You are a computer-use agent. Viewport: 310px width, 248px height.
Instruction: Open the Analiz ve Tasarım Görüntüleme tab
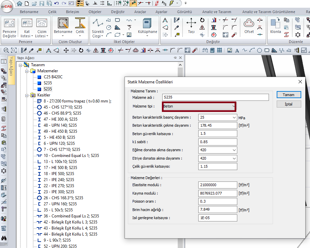pos(269,12)
